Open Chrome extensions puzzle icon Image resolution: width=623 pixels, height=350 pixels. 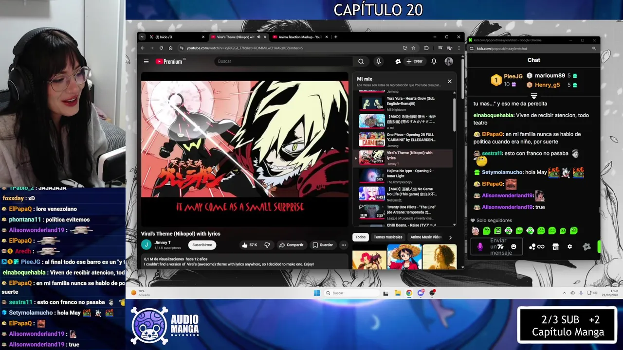(x=426, y=48)
